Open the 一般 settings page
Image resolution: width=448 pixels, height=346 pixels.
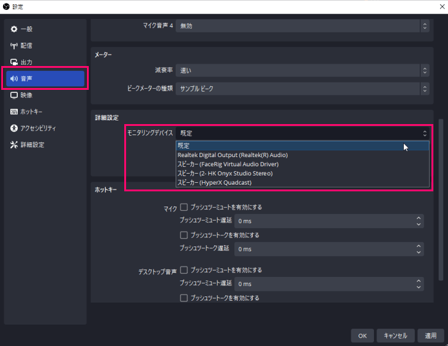tap(45, 29)
